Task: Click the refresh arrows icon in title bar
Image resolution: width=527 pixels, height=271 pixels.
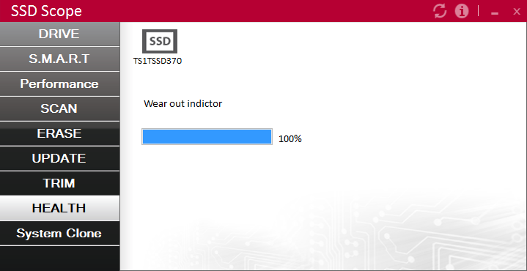Action: click(x=440, y=11)
